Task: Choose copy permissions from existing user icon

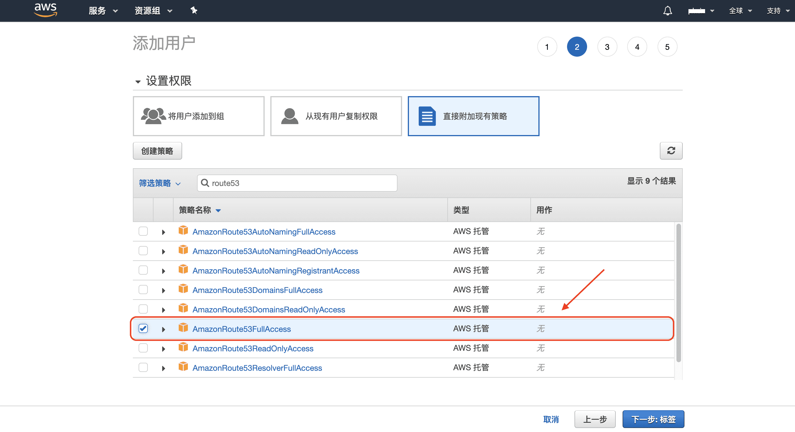Action: [289, 116]
